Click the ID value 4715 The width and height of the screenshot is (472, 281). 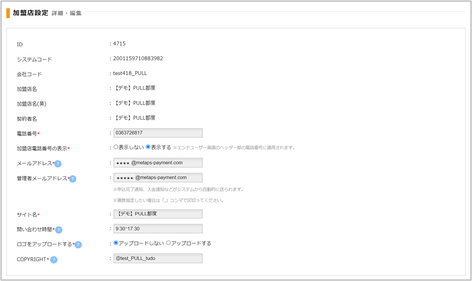point(119,43)
